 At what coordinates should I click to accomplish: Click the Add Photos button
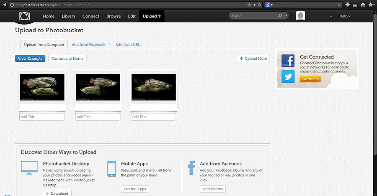click(212, 189)
